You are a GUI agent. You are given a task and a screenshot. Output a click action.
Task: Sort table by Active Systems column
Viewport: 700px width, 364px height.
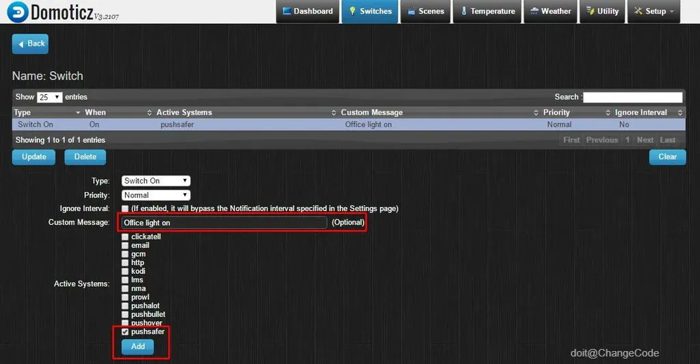[245, 113]
